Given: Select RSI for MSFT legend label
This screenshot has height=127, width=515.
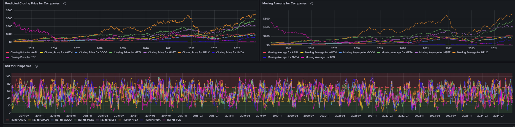Looking at the screenshot, I should pyautogui.click(x=108, y=120).
